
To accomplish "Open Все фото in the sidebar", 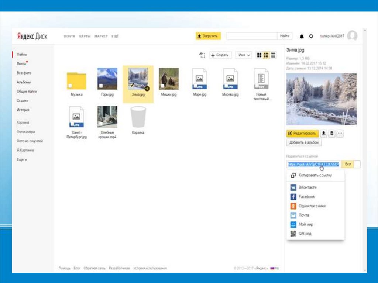I will [24, 73].
